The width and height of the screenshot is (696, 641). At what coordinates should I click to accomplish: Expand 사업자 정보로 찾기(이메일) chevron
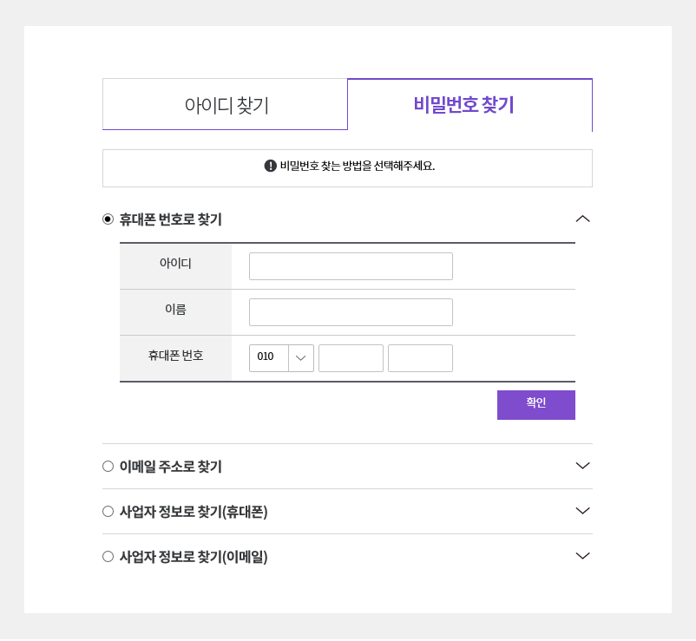(x=582, y=557)
